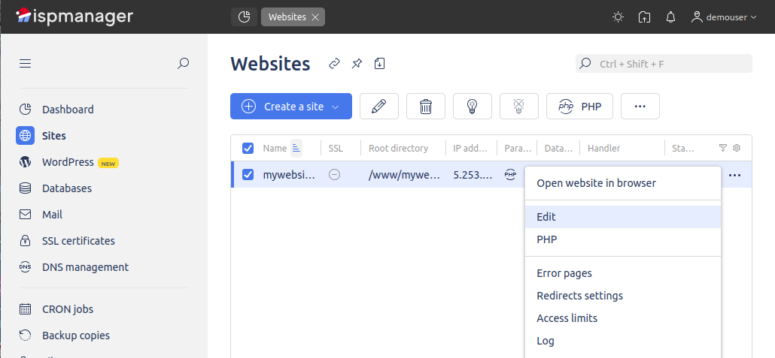This screenshot has width=775, height=358.
Task: Toggle the light theme sun icon
Action: pyautogui.click(x=618, y=17)
